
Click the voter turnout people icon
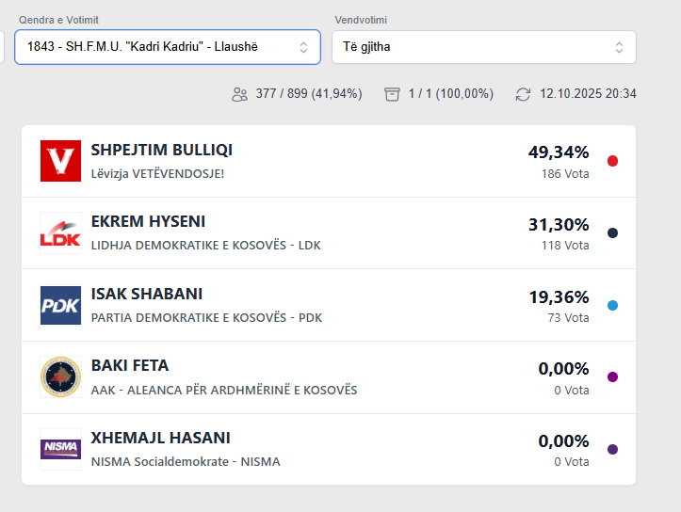(240, 94)
